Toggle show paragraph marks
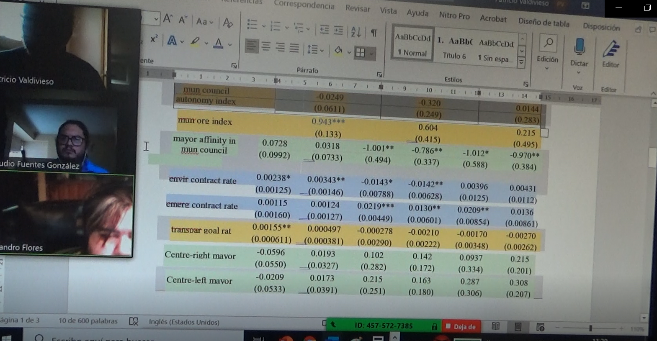The width and height of the screenshot is (657, 341). click(374, 32)
